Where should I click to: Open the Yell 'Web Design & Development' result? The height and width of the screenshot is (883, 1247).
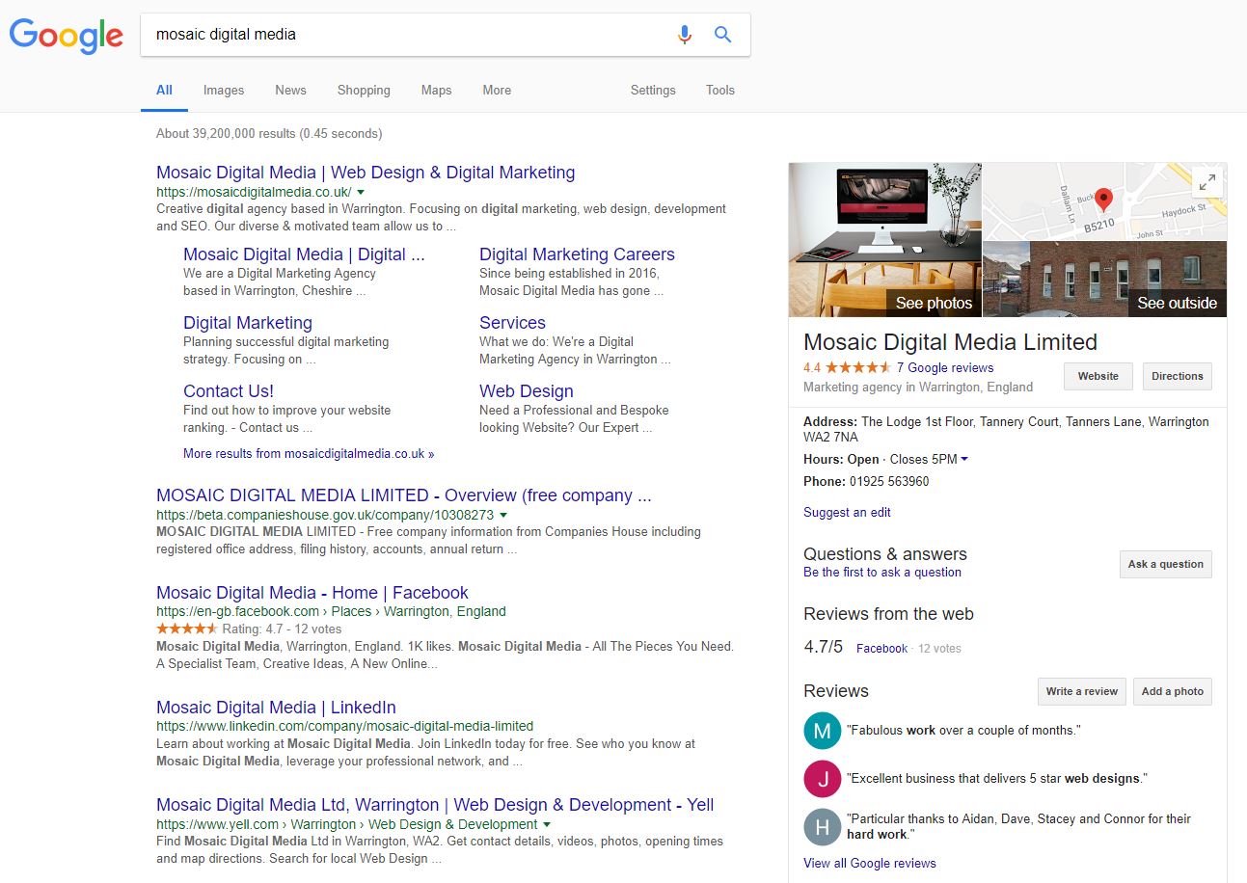point(435,805)
